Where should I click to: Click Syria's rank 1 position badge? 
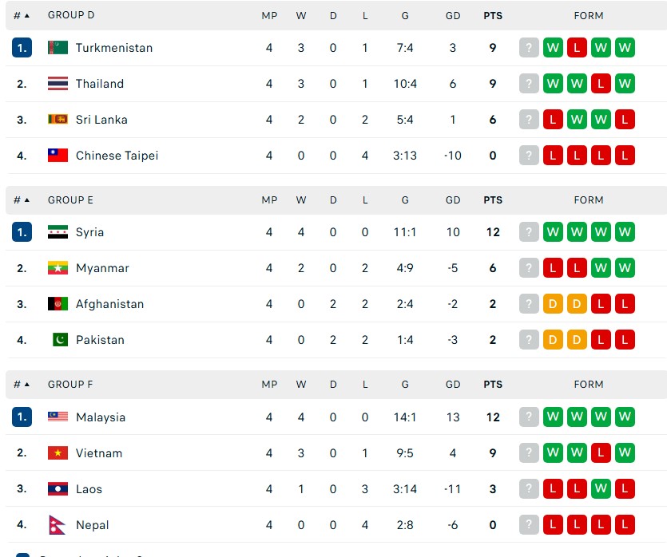[x=22, y=232]
